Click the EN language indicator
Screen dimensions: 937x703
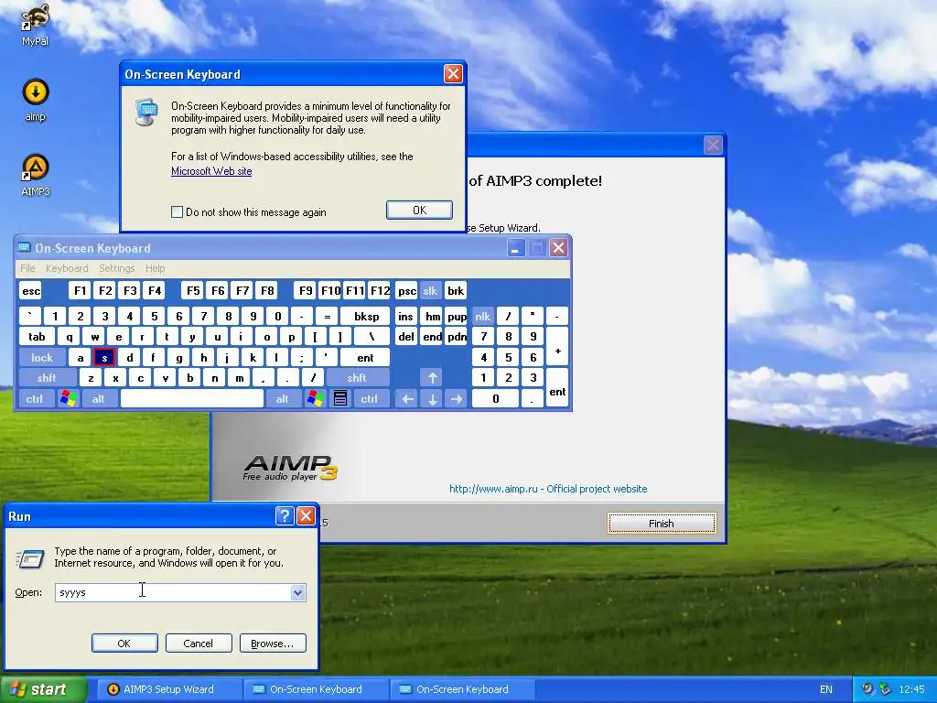(826, 689)
